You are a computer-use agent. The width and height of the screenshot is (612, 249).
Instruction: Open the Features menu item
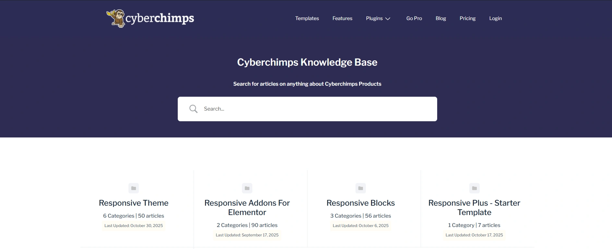[x=342, y=18]
